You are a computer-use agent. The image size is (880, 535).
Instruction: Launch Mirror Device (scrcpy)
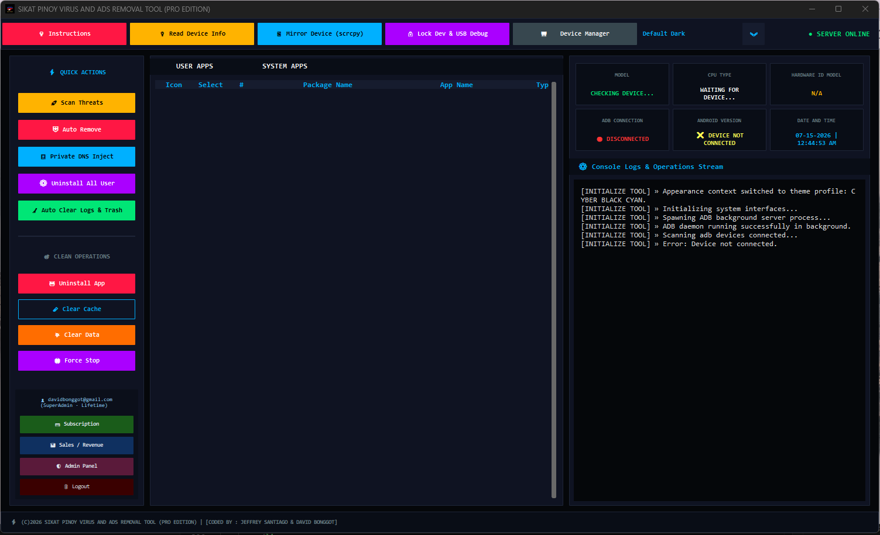point(320,34)
